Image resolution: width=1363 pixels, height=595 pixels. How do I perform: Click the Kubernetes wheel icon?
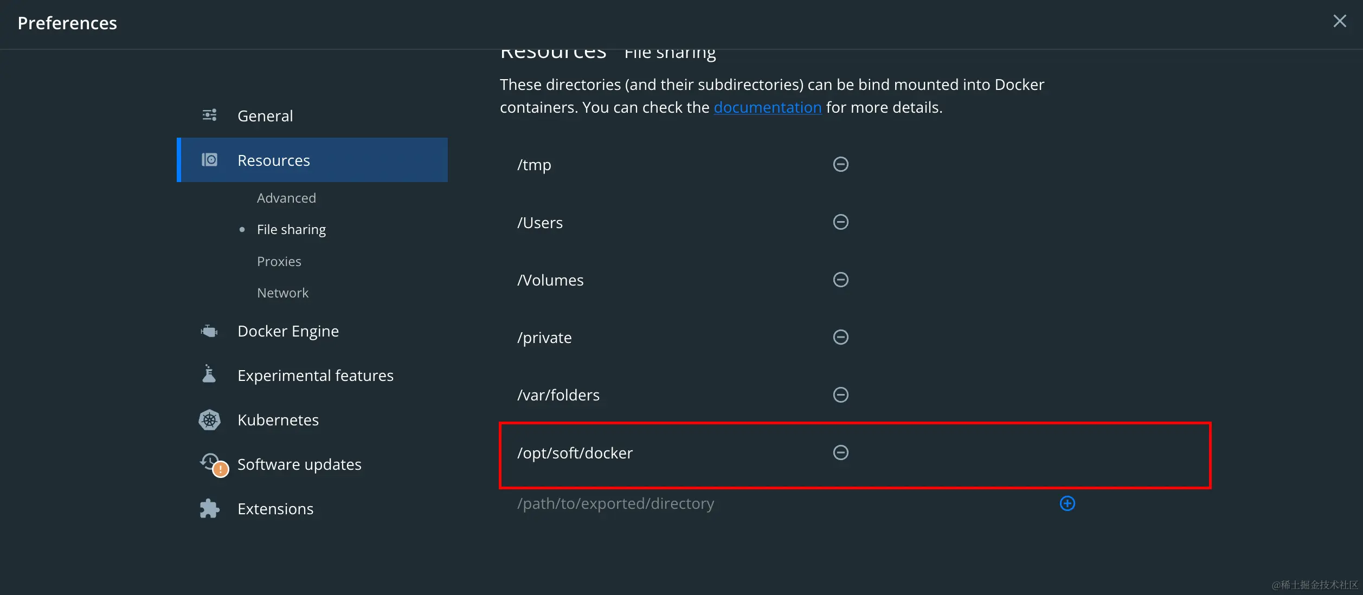click(209, 420)
